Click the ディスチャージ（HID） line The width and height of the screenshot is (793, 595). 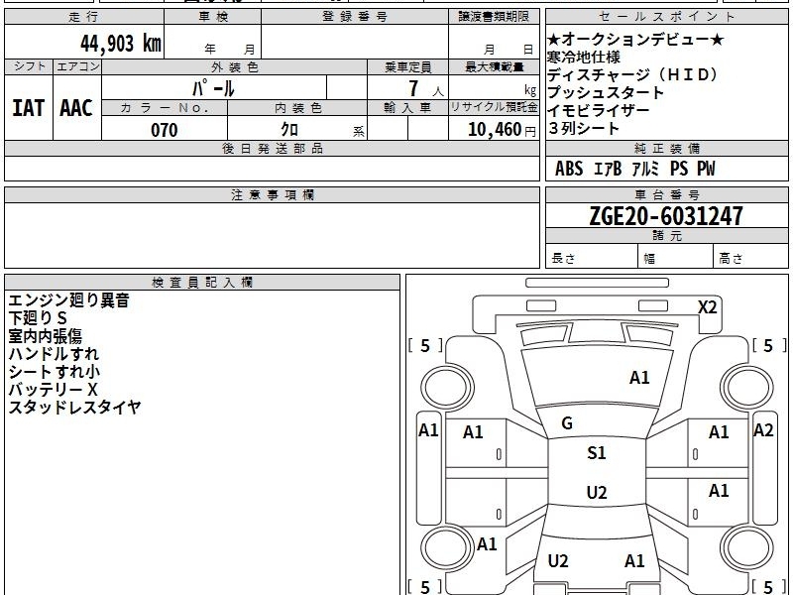coord(633,75)
